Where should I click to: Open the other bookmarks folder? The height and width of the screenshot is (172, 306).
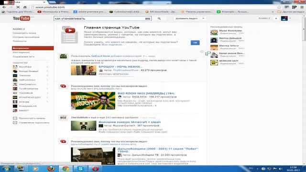click(x=291, y=12)
